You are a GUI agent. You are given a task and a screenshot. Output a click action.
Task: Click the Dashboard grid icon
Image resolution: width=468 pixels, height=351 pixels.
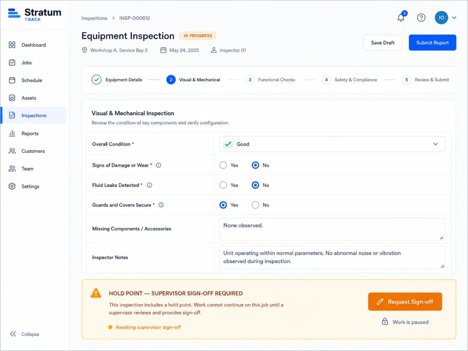[12, 45]
